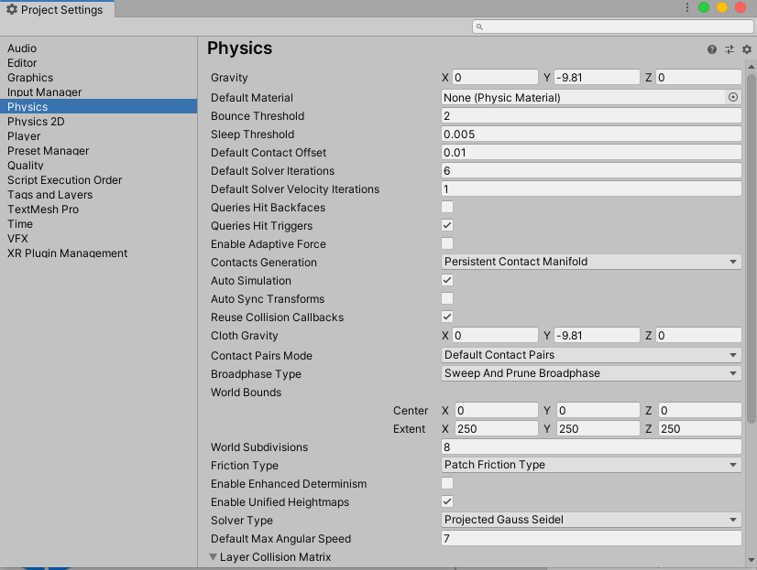Click the window kebab menu icon
Image resolution: width=757 pixels, height=570 pixels.
pos(687,7)
